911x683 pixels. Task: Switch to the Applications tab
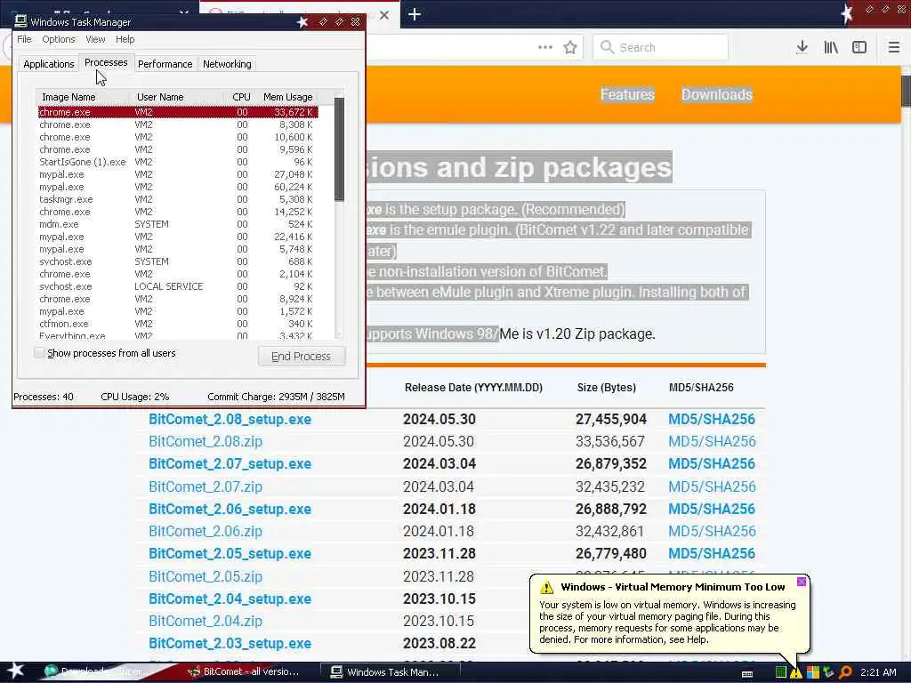click(49, 64)
